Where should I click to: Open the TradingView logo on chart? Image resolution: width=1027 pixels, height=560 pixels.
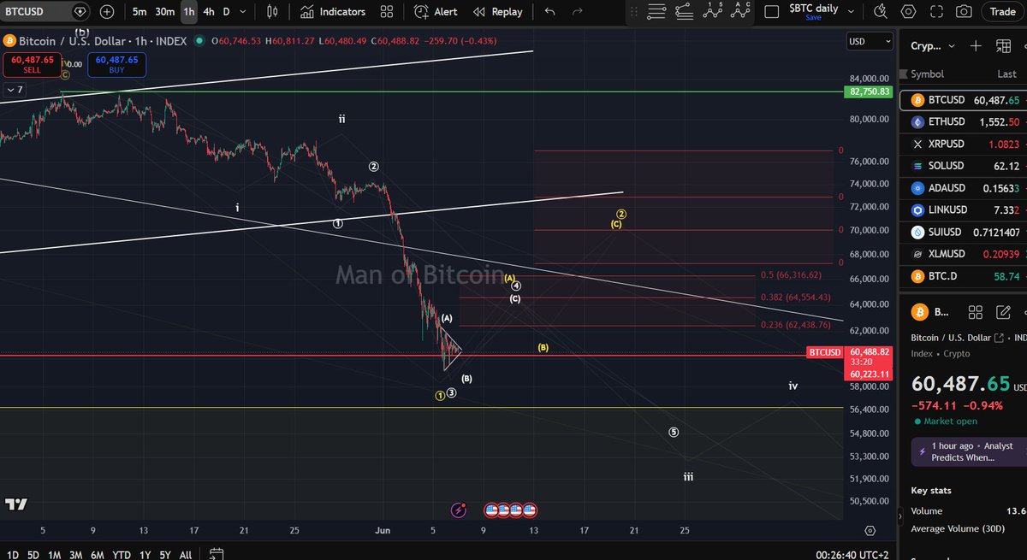tap(15, 505)
